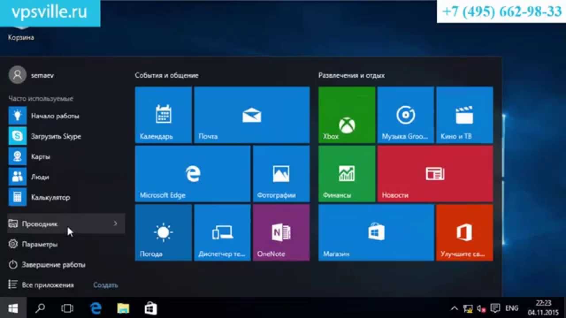
Task: Open the Почта mail tile
Action: pos(252,115)
